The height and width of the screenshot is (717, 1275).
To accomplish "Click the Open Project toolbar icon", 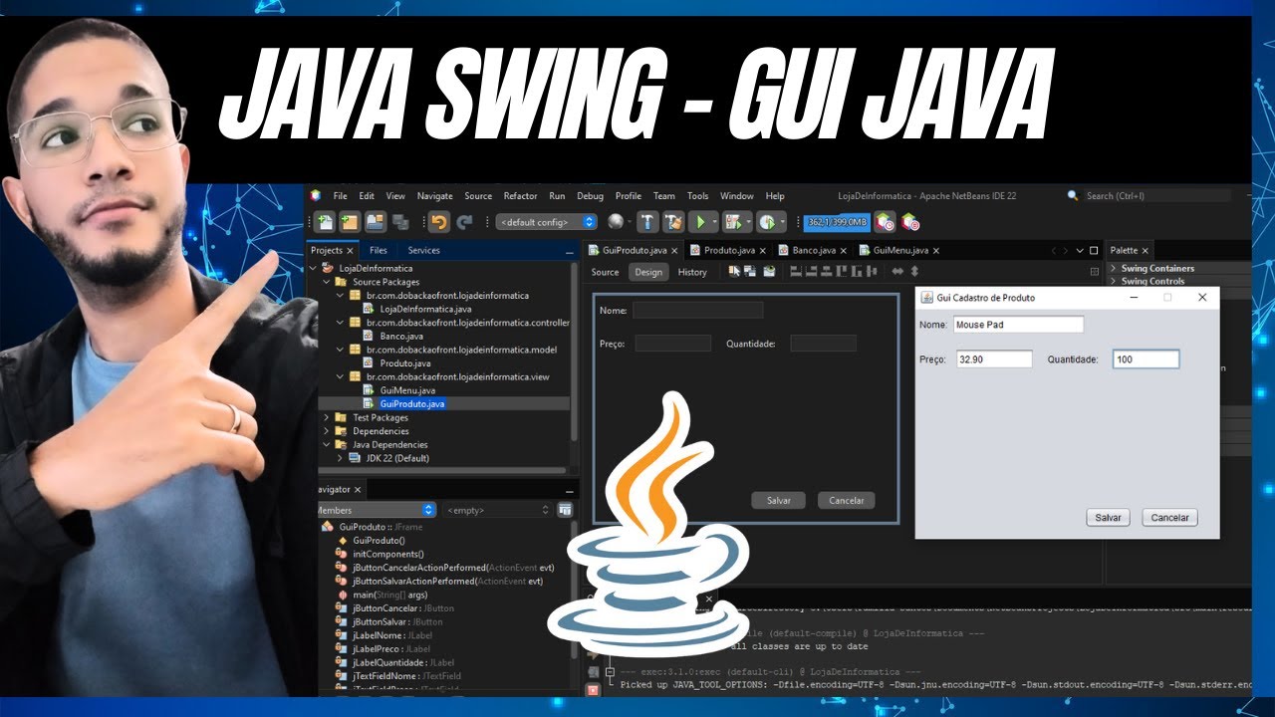I will coord(375,222).
